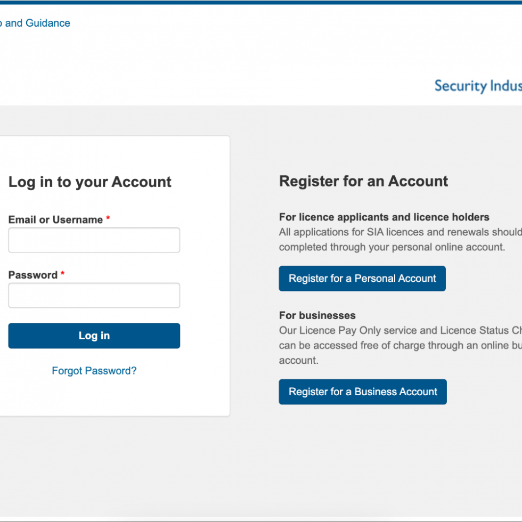Click the For licence applicants heading text

[x=384, y=217]
